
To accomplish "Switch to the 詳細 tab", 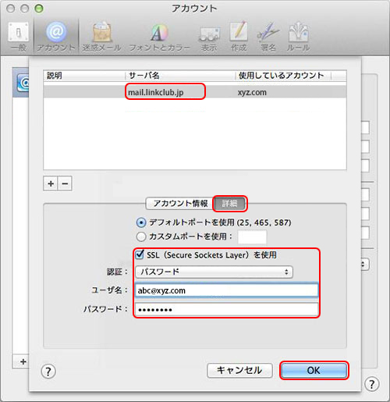I will pos(229,203).
